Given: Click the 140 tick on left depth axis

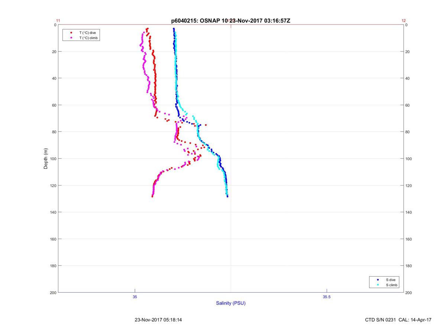Looking at the screenshot, I should point(53,212).
